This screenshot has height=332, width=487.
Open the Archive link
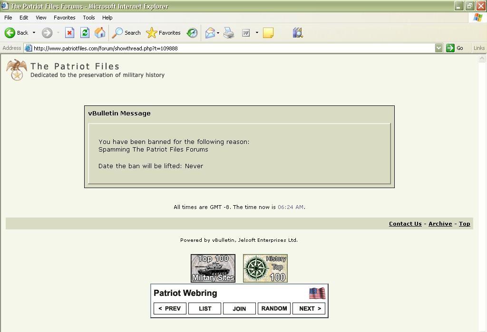pyautogui.click(x=440, y=224)
